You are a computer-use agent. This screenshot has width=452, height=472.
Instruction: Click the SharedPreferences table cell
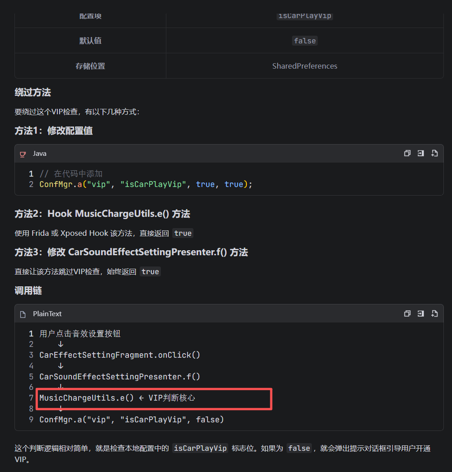(x=304, y=66)
